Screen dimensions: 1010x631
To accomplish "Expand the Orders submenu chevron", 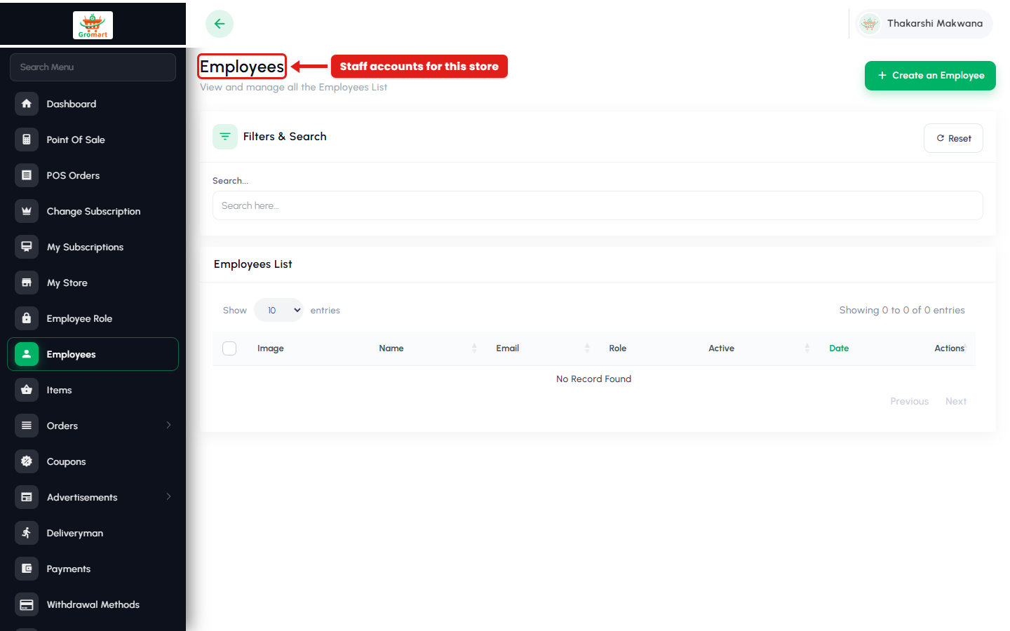I will point(169,425).
